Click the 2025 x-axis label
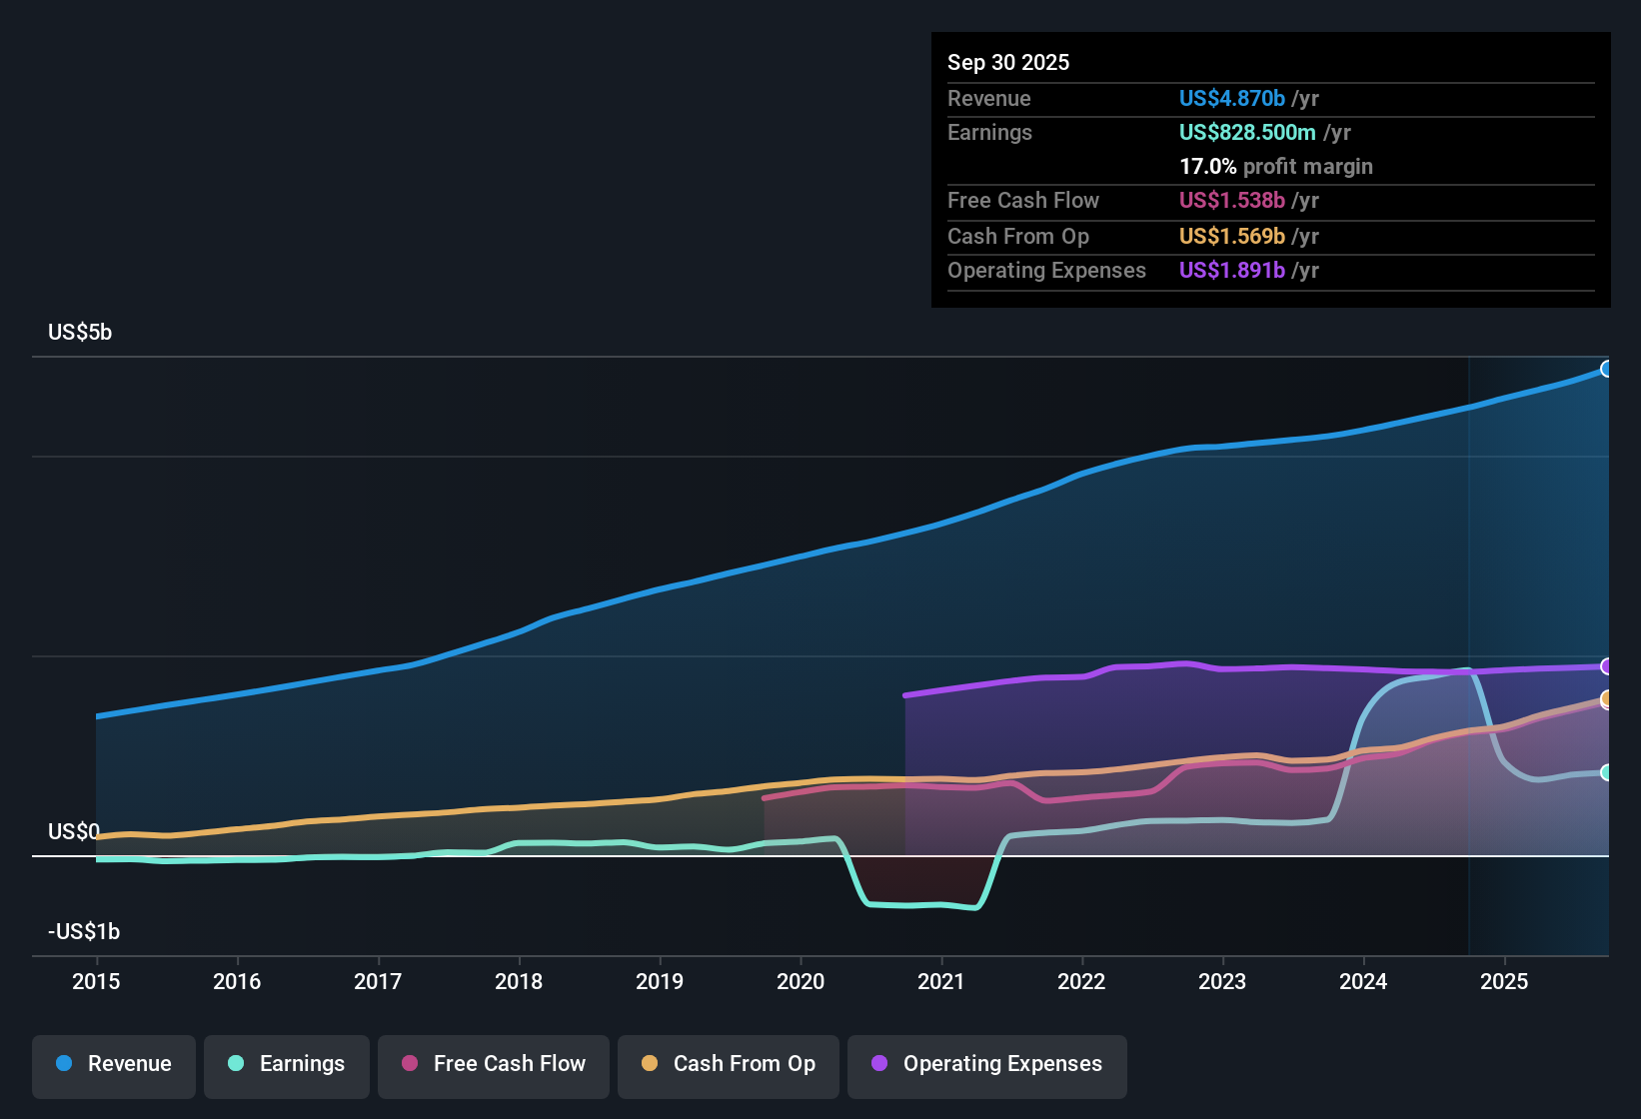Viewport: 1641px width, 1119px height. (1504, 981)
